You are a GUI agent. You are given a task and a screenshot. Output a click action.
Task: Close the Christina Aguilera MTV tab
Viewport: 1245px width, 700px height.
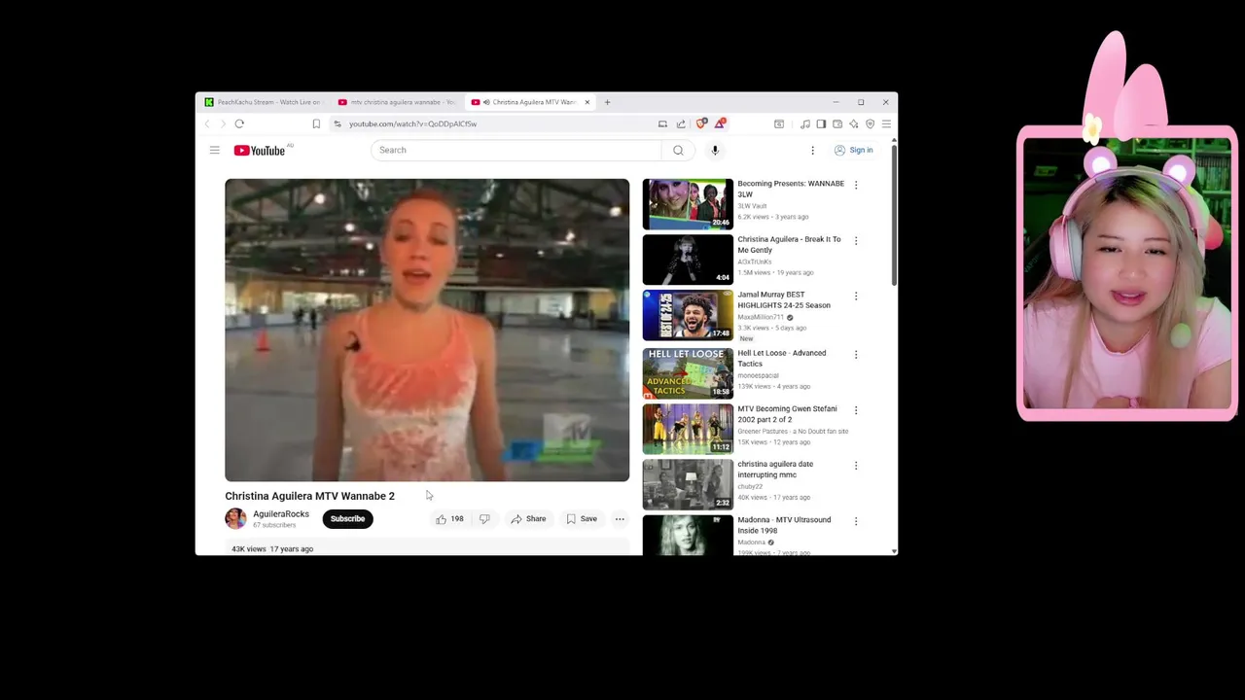(x=587, y=102)
